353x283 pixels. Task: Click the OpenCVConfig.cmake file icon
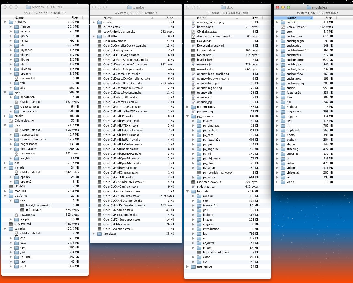100,51
